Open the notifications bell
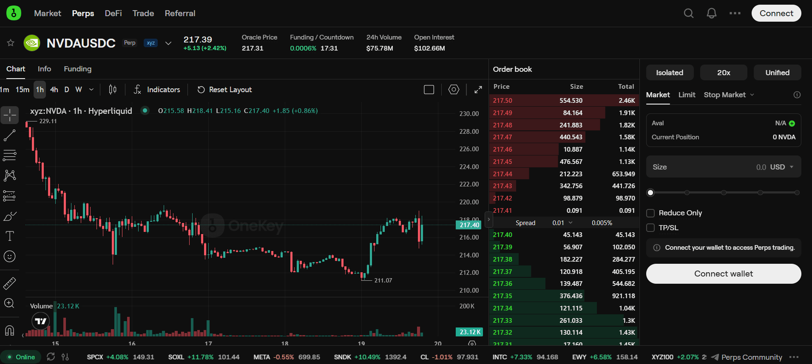Screen dimensions: 812x364 [x=712, y=13]
